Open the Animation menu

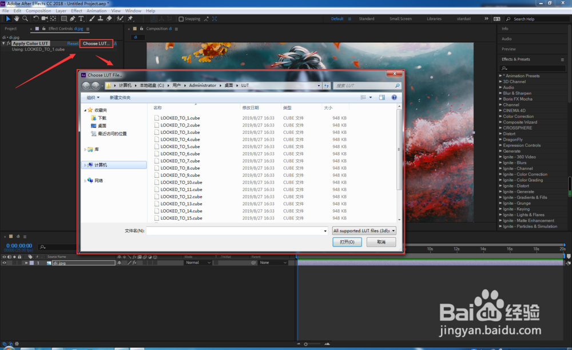click(97, 11)
